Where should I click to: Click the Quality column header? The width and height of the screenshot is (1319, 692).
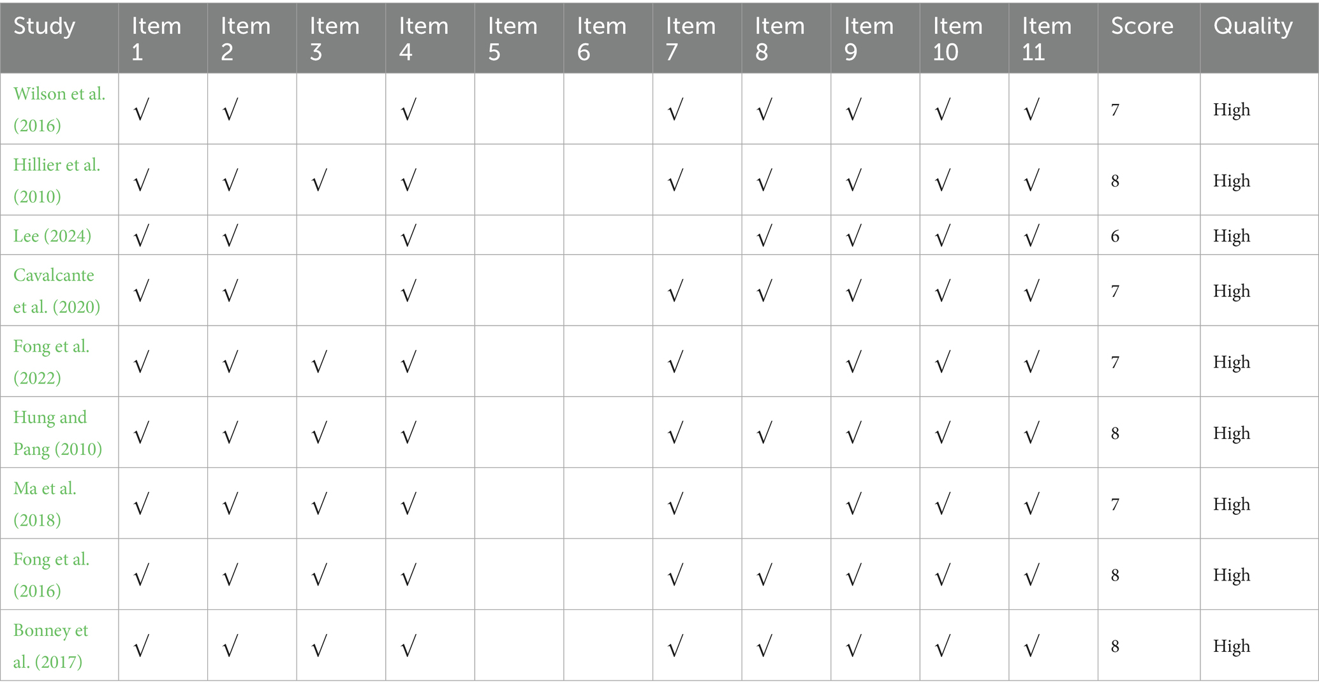tap(1253, 27)
